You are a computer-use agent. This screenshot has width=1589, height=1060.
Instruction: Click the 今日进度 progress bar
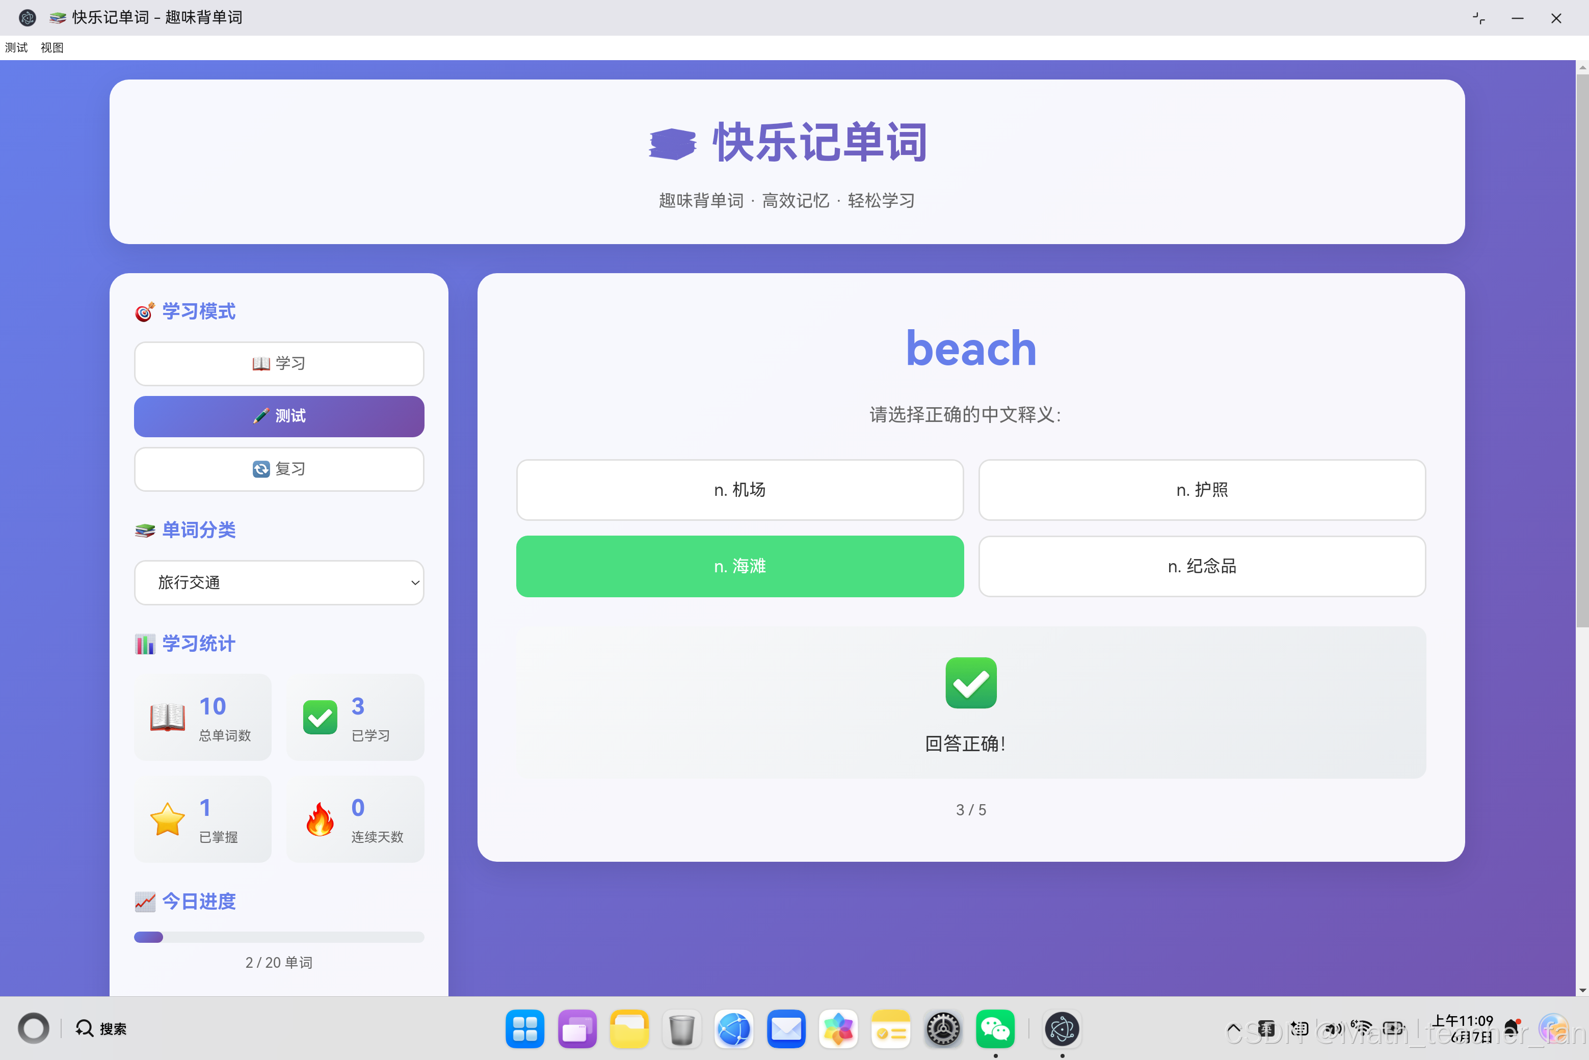coord(279,937)
